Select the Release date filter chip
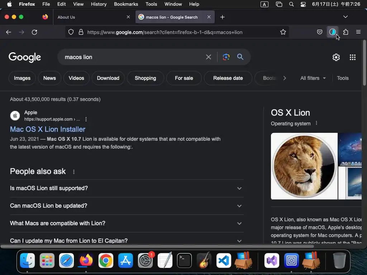 coord(228,78)
